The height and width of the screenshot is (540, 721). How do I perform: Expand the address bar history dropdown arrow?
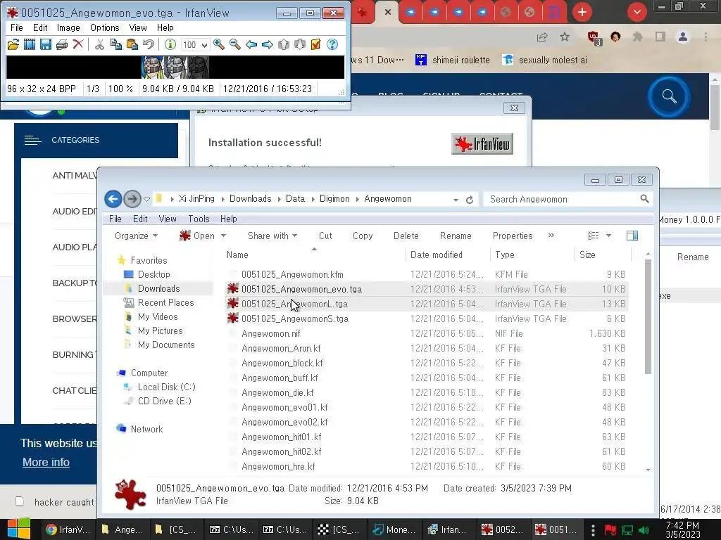click(x=456, y=200)
